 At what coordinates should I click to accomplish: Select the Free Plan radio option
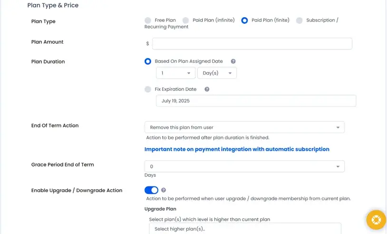(148, 20)
